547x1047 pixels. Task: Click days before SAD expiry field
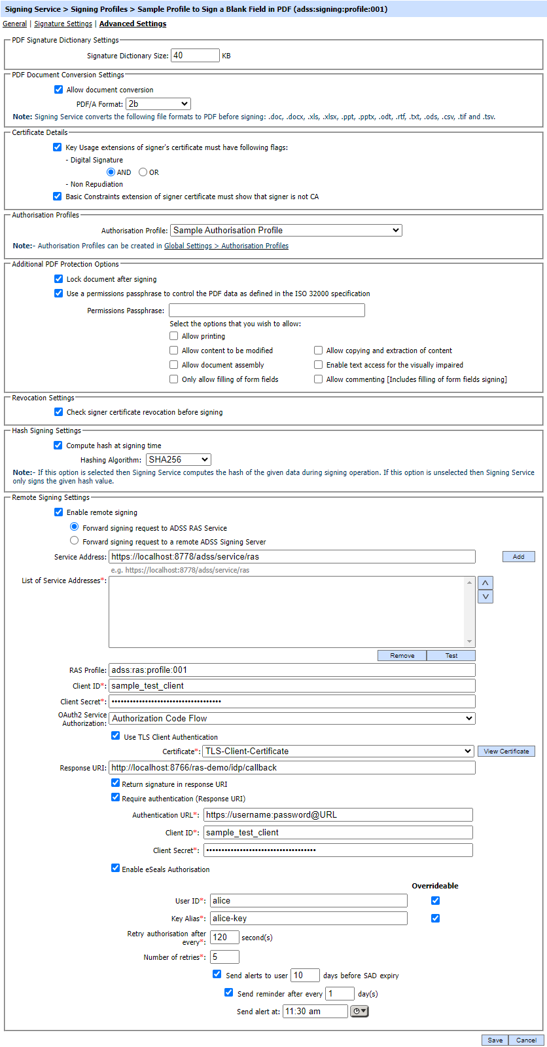tap(305, 975)
